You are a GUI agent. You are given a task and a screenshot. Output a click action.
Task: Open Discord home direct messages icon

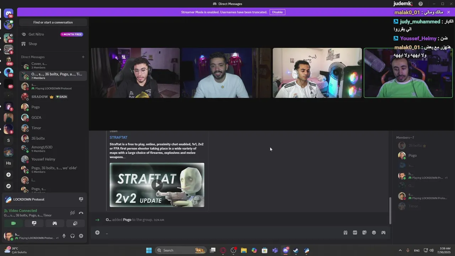pyautogui.click(x=9, y=14)
